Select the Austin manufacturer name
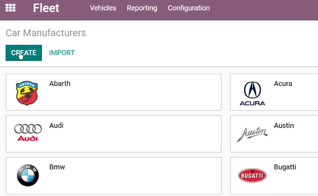Image resolution: width=318 pixels, height=196 pixels. point(284,125)
